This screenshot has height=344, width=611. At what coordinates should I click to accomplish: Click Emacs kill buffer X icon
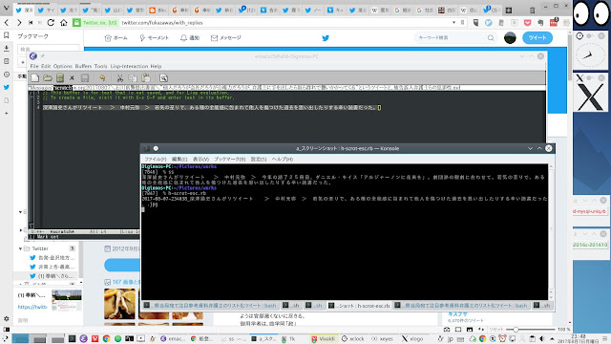coord(73,78)
